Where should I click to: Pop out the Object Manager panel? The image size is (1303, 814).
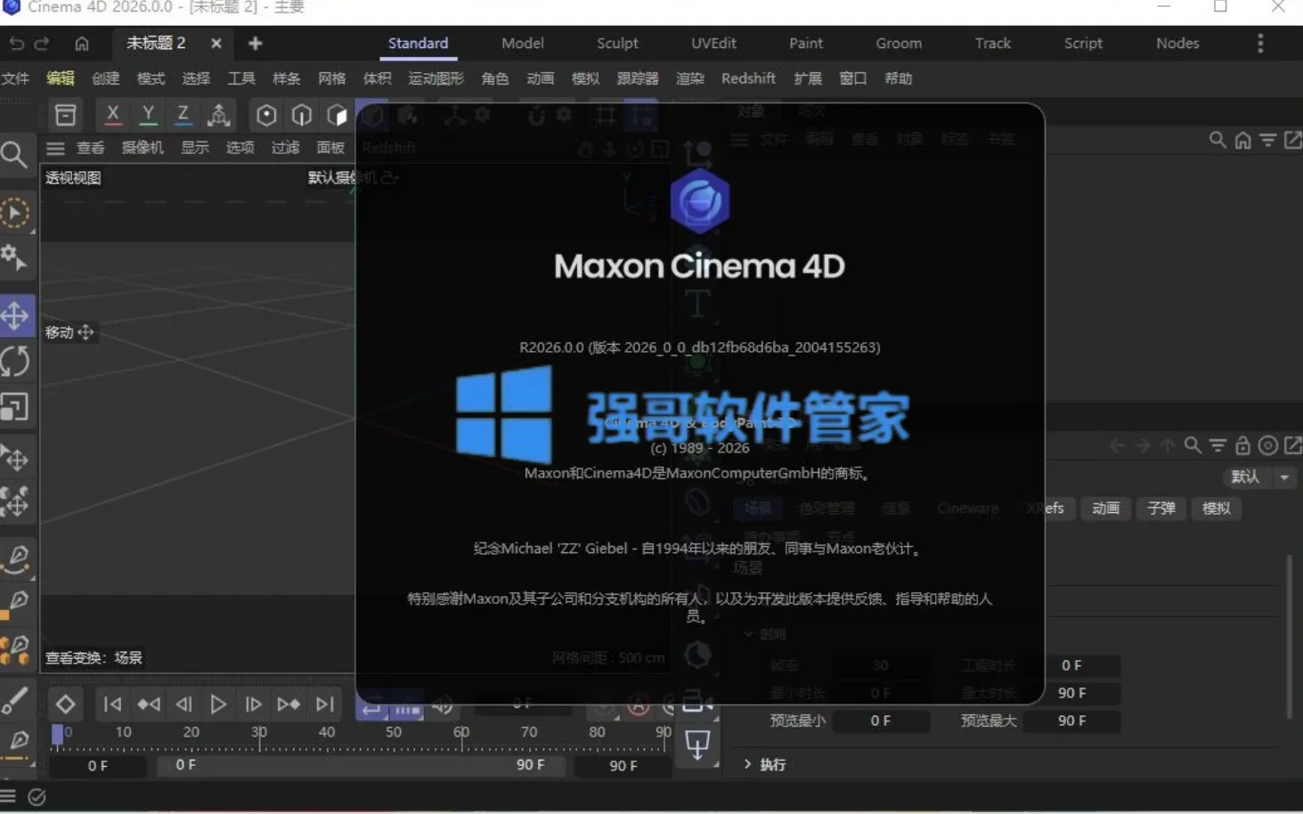1292,140
